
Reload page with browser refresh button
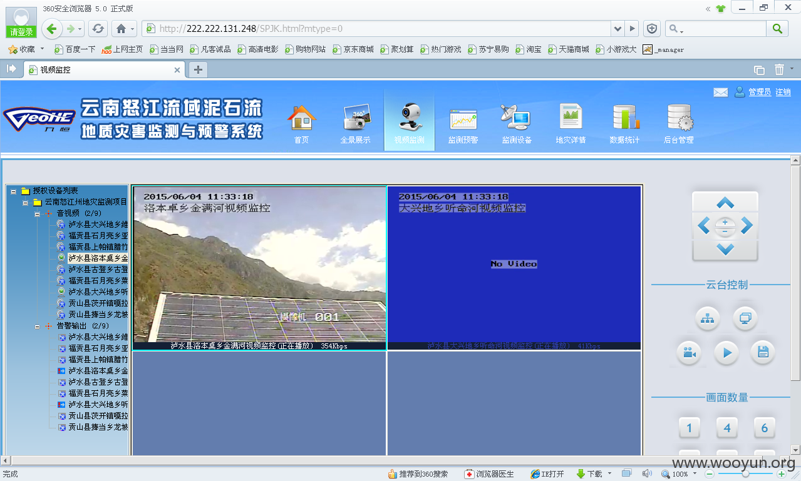[x=98, y=28]
